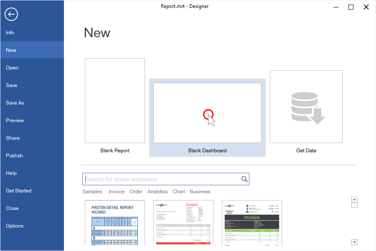Select the Get Data database icon
Viewport: 376px width, 251px height.
[306, 107]
